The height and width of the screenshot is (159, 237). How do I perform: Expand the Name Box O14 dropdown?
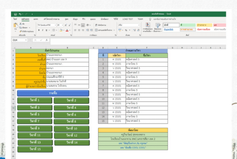coord(26,40)
